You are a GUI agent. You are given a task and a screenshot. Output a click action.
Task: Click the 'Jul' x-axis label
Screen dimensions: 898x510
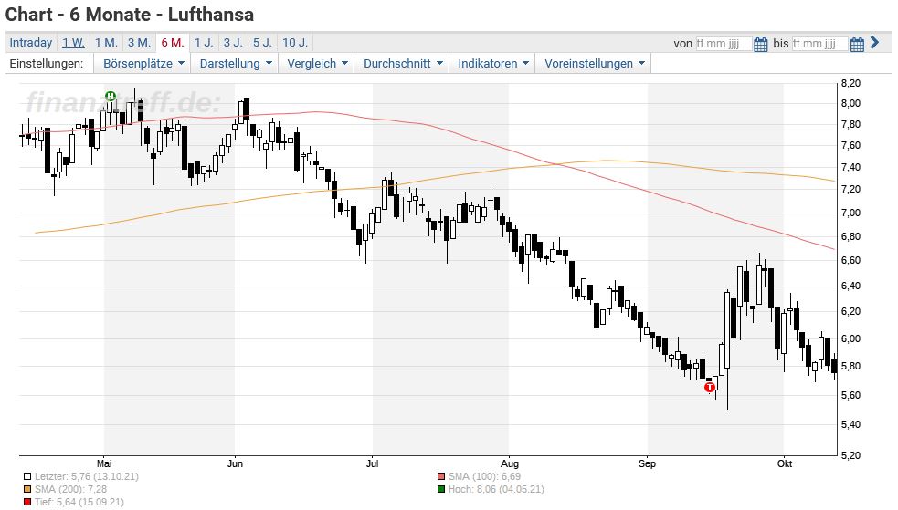click(372, 463)
